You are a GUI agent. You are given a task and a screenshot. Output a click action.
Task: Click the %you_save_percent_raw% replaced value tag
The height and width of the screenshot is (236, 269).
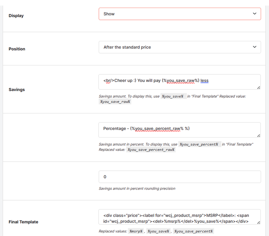151,150
